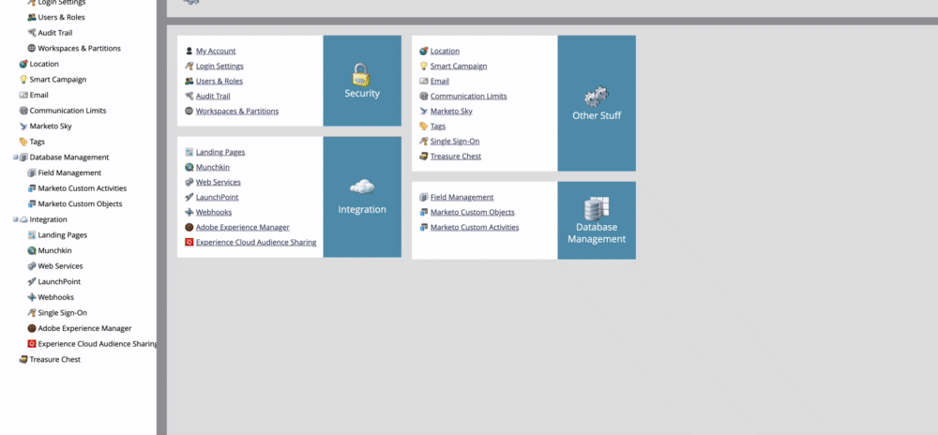Click the Landing Pages icon in Integration card
The image size is (938, 435).
point(189,152)
